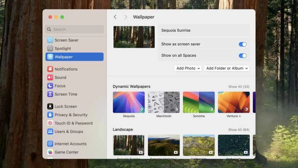298x168 pixels.
Task: Click the Spotlight magnifier icon
Action: pyautogui.click(x=50, y=49)
